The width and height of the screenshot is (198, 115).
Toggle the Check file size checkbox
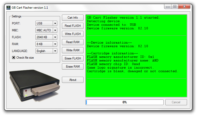pyautogui.click(x=14, y=58)
